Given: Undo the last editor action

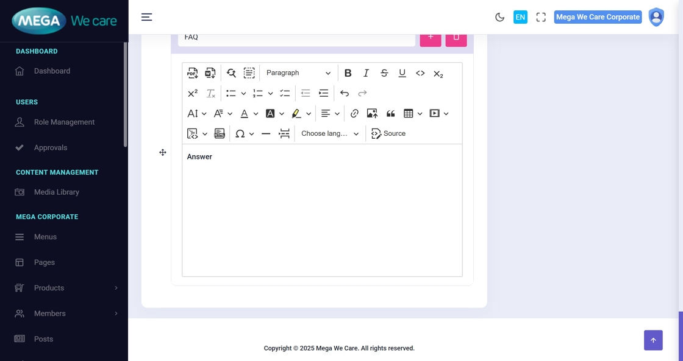Looking at the screenshot, I should click(345, 93).
